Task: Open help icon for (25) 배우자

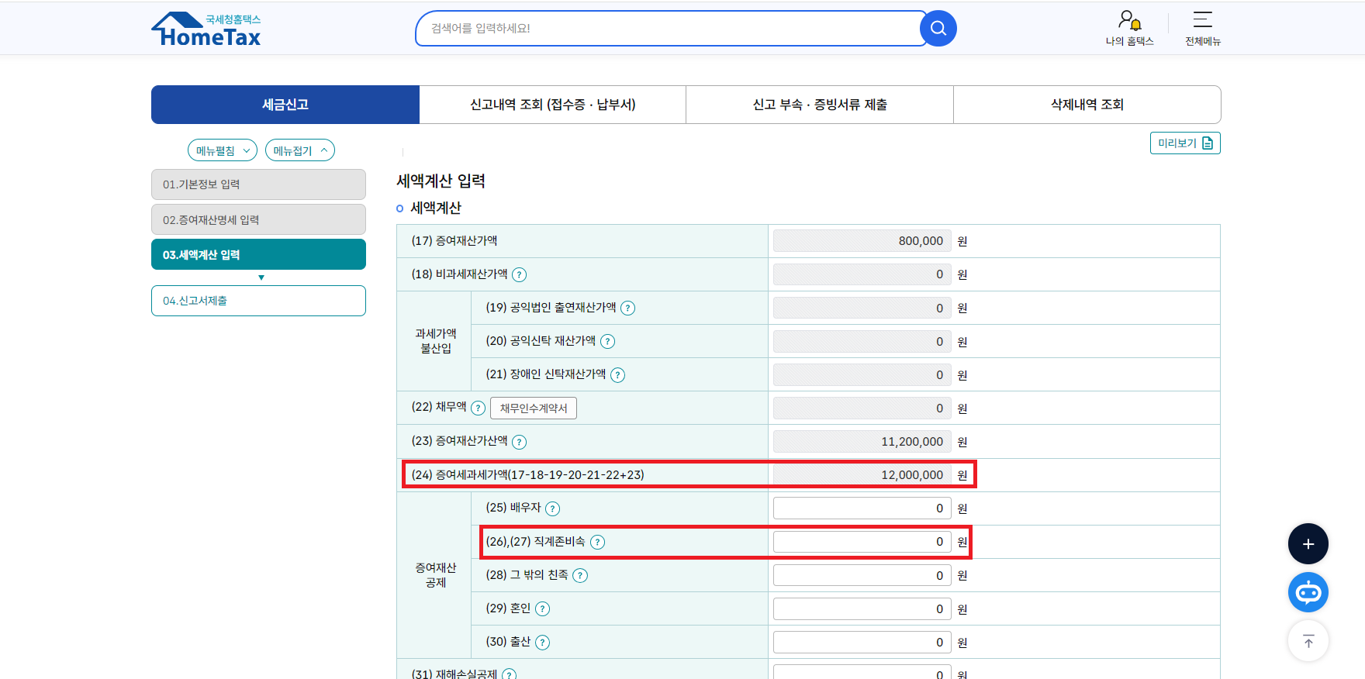Action: [x=552, y=509]
